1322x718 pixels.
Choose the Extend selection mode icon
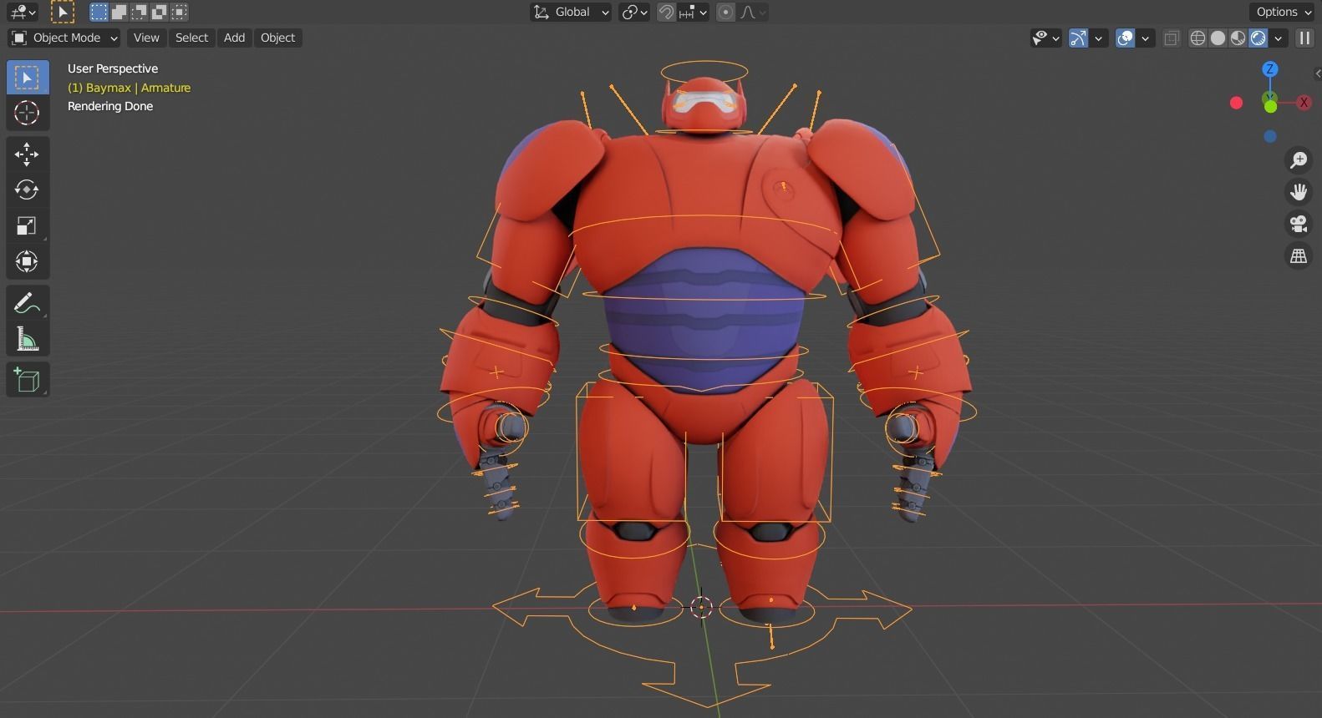(119, 12)
